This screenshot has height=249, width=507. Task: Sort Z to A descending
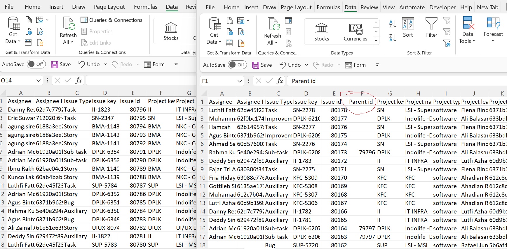pos(393,38)
